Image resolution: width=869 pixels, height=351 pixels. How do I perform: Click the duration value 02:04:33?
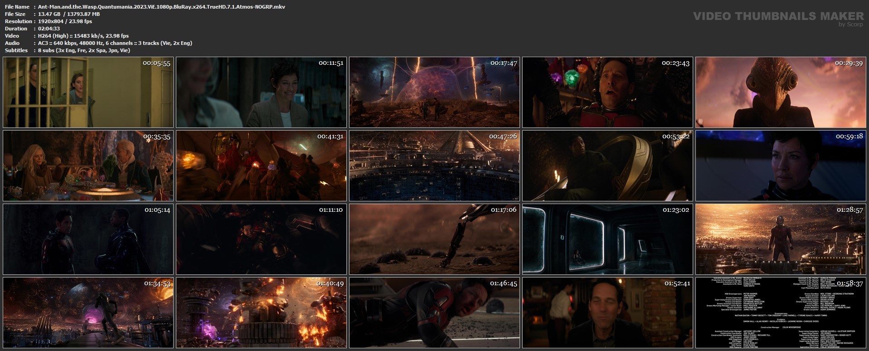[x=49, y=29]
